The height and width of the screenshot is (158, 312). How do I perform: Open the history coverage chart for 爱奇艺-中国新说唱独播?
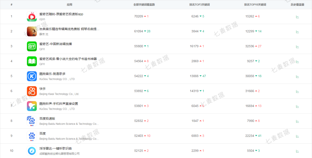[x=298, y=47]
